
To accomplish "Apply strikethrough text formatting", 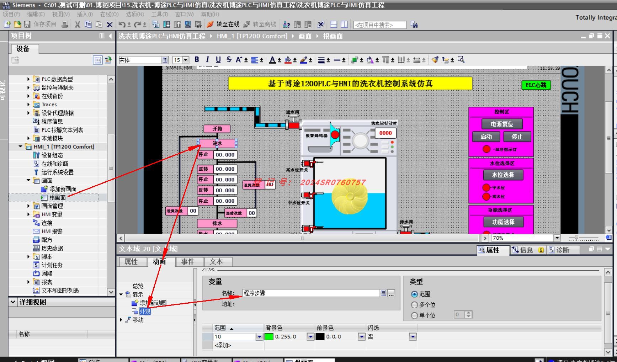I will pos(229,60).
